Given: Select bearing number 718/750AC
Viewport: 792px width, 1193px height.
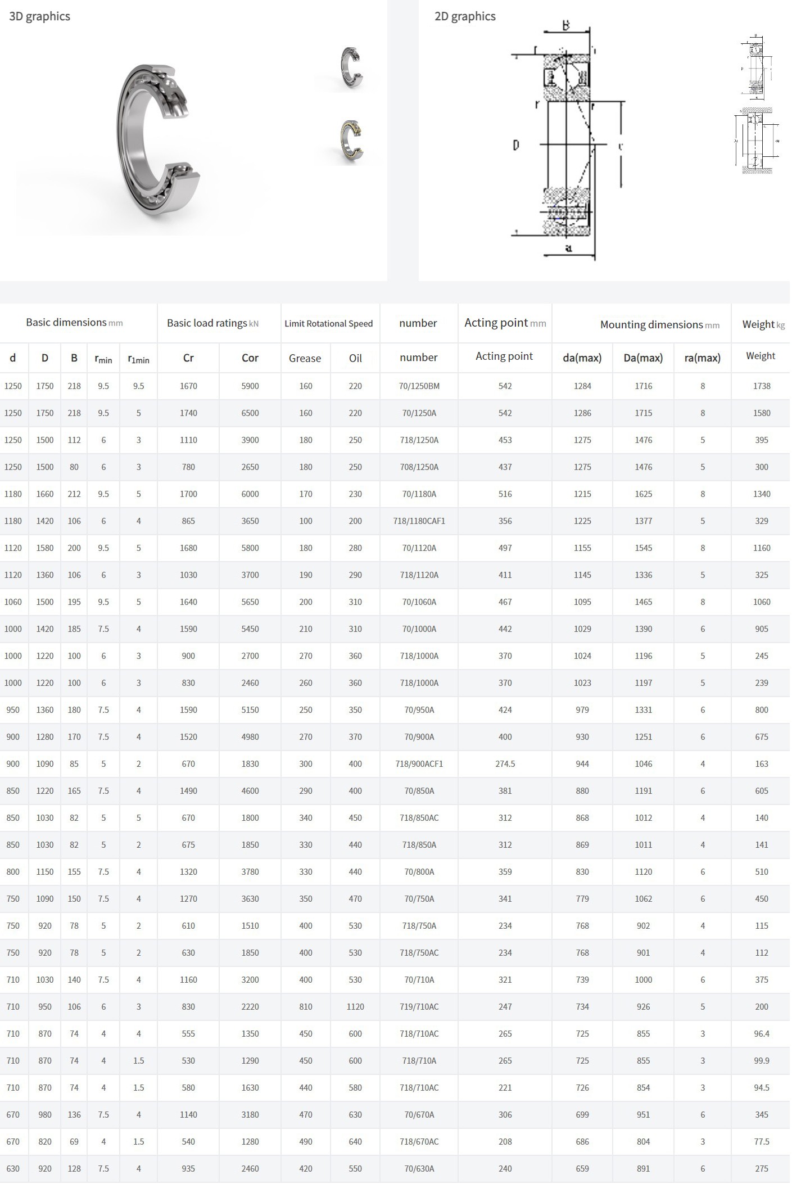Looking at the screenshot, I should [x=419, y=953].
